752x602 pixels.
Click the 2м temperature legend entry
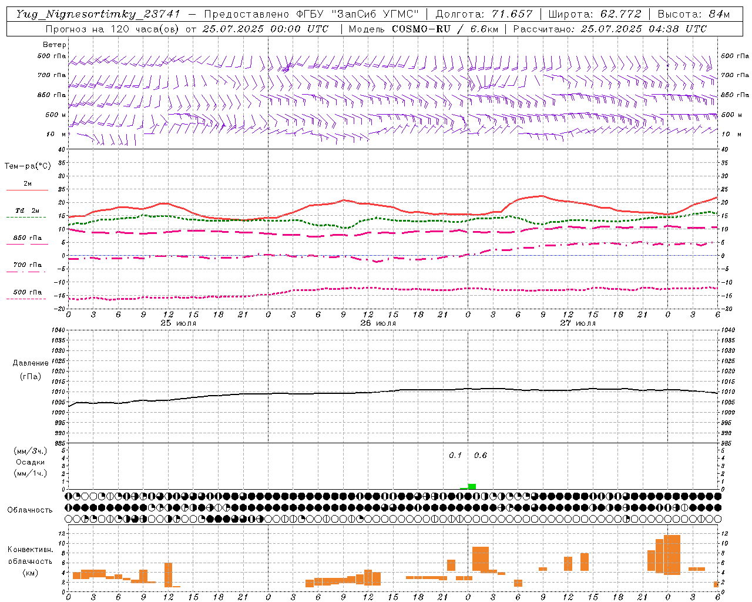(28, 183)
